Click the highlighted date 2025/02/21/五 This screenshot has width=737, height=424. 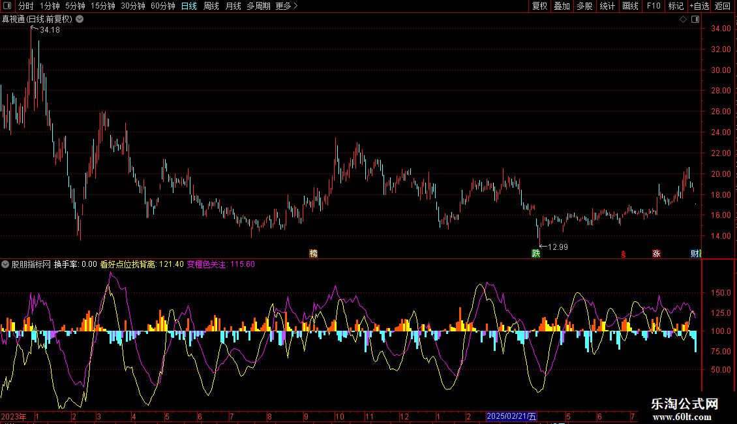pos(511,416)
